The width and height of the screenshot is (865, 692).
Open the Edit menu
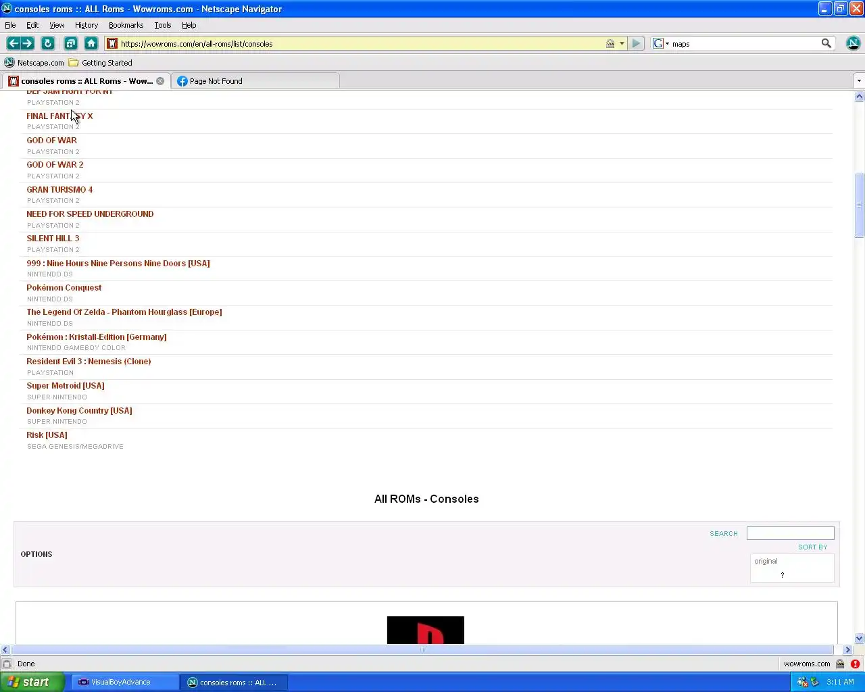click(x=32, y=25)
